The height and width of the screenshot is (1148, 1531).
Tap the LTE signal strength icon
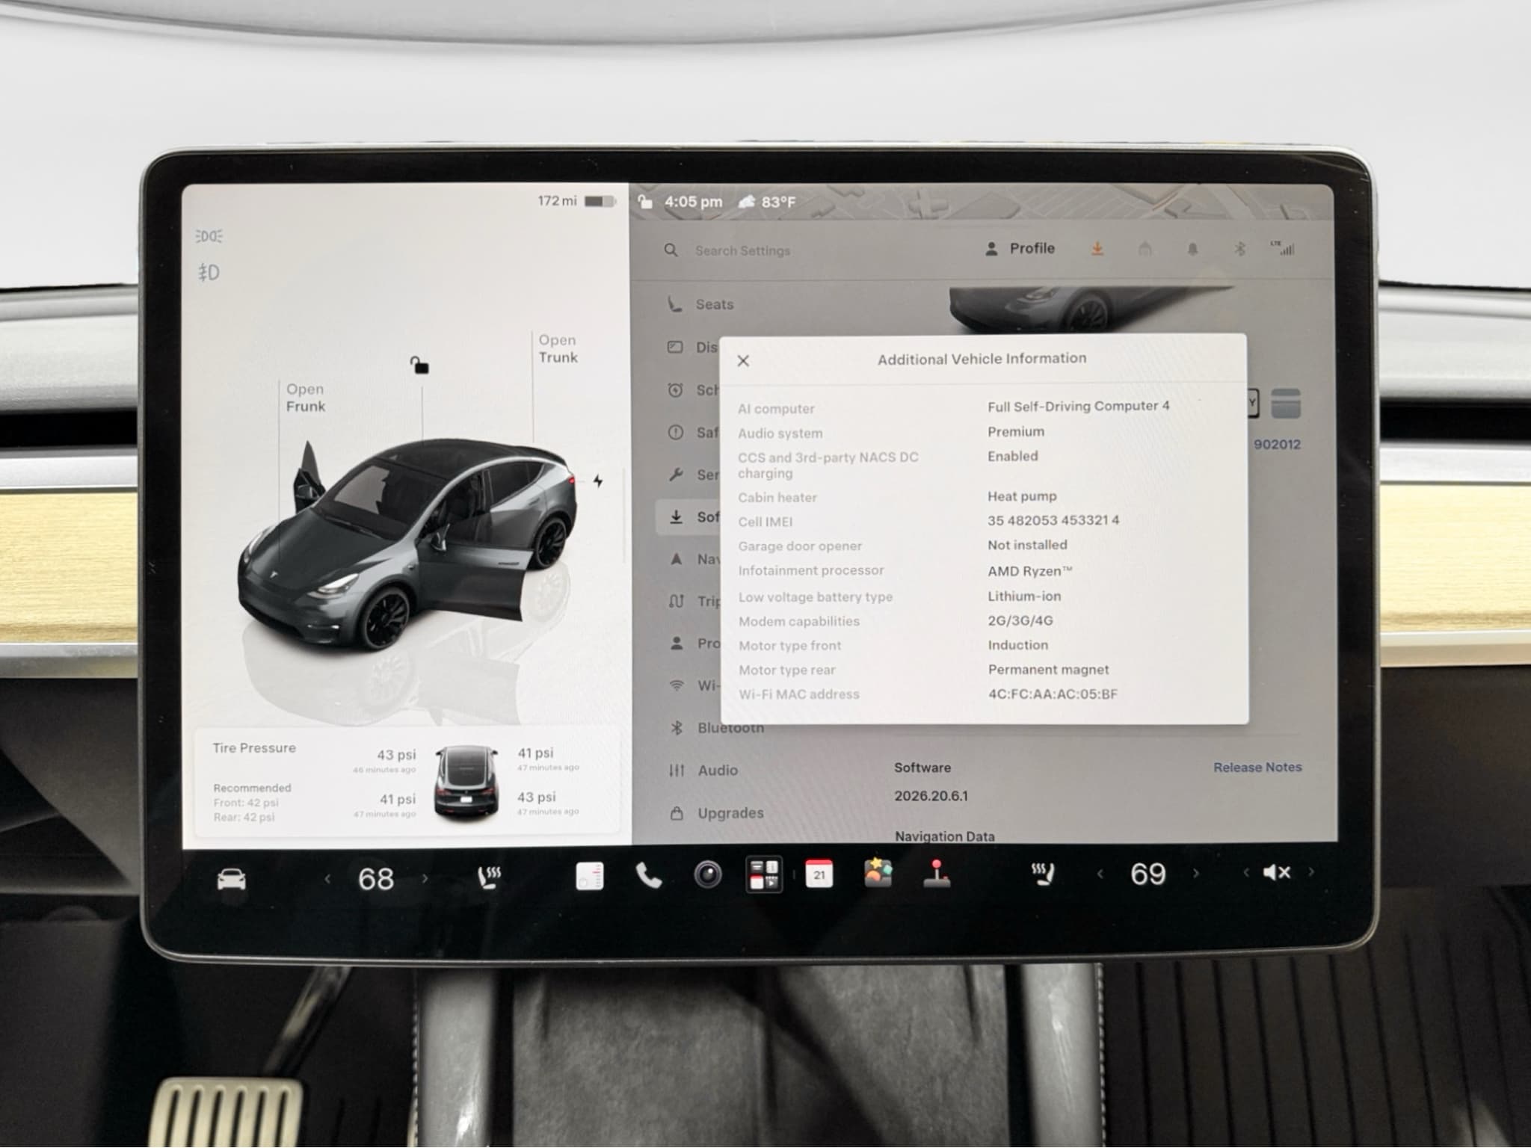pos(1283,248)
